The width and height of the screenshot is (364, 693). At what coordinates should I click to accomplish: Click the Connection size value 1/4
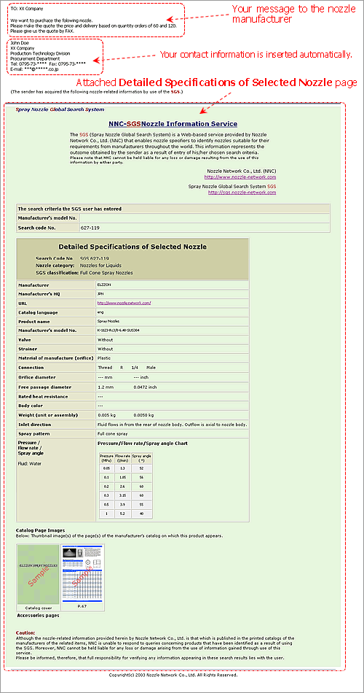[x=135, y=368]
